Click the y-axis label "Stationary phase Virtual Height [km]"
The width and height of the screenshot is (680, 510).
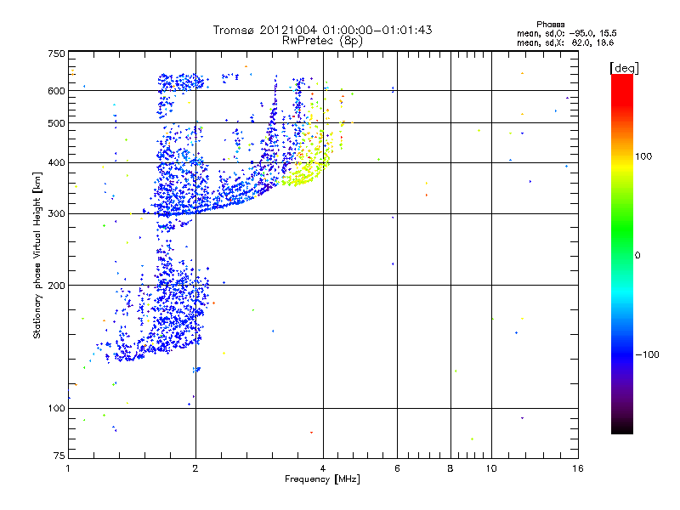(37, 255)
